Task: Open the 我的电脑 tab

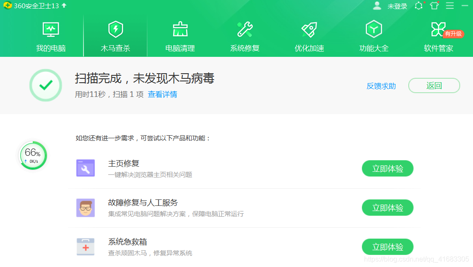Action: [x=51, y=37]
